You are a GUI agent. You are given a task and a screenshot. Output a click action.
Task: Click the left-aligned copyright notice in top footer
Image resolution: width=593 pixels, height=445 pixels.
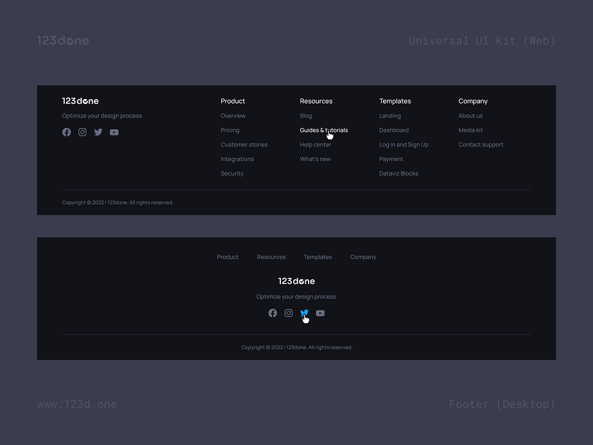(x=118, y=202)
